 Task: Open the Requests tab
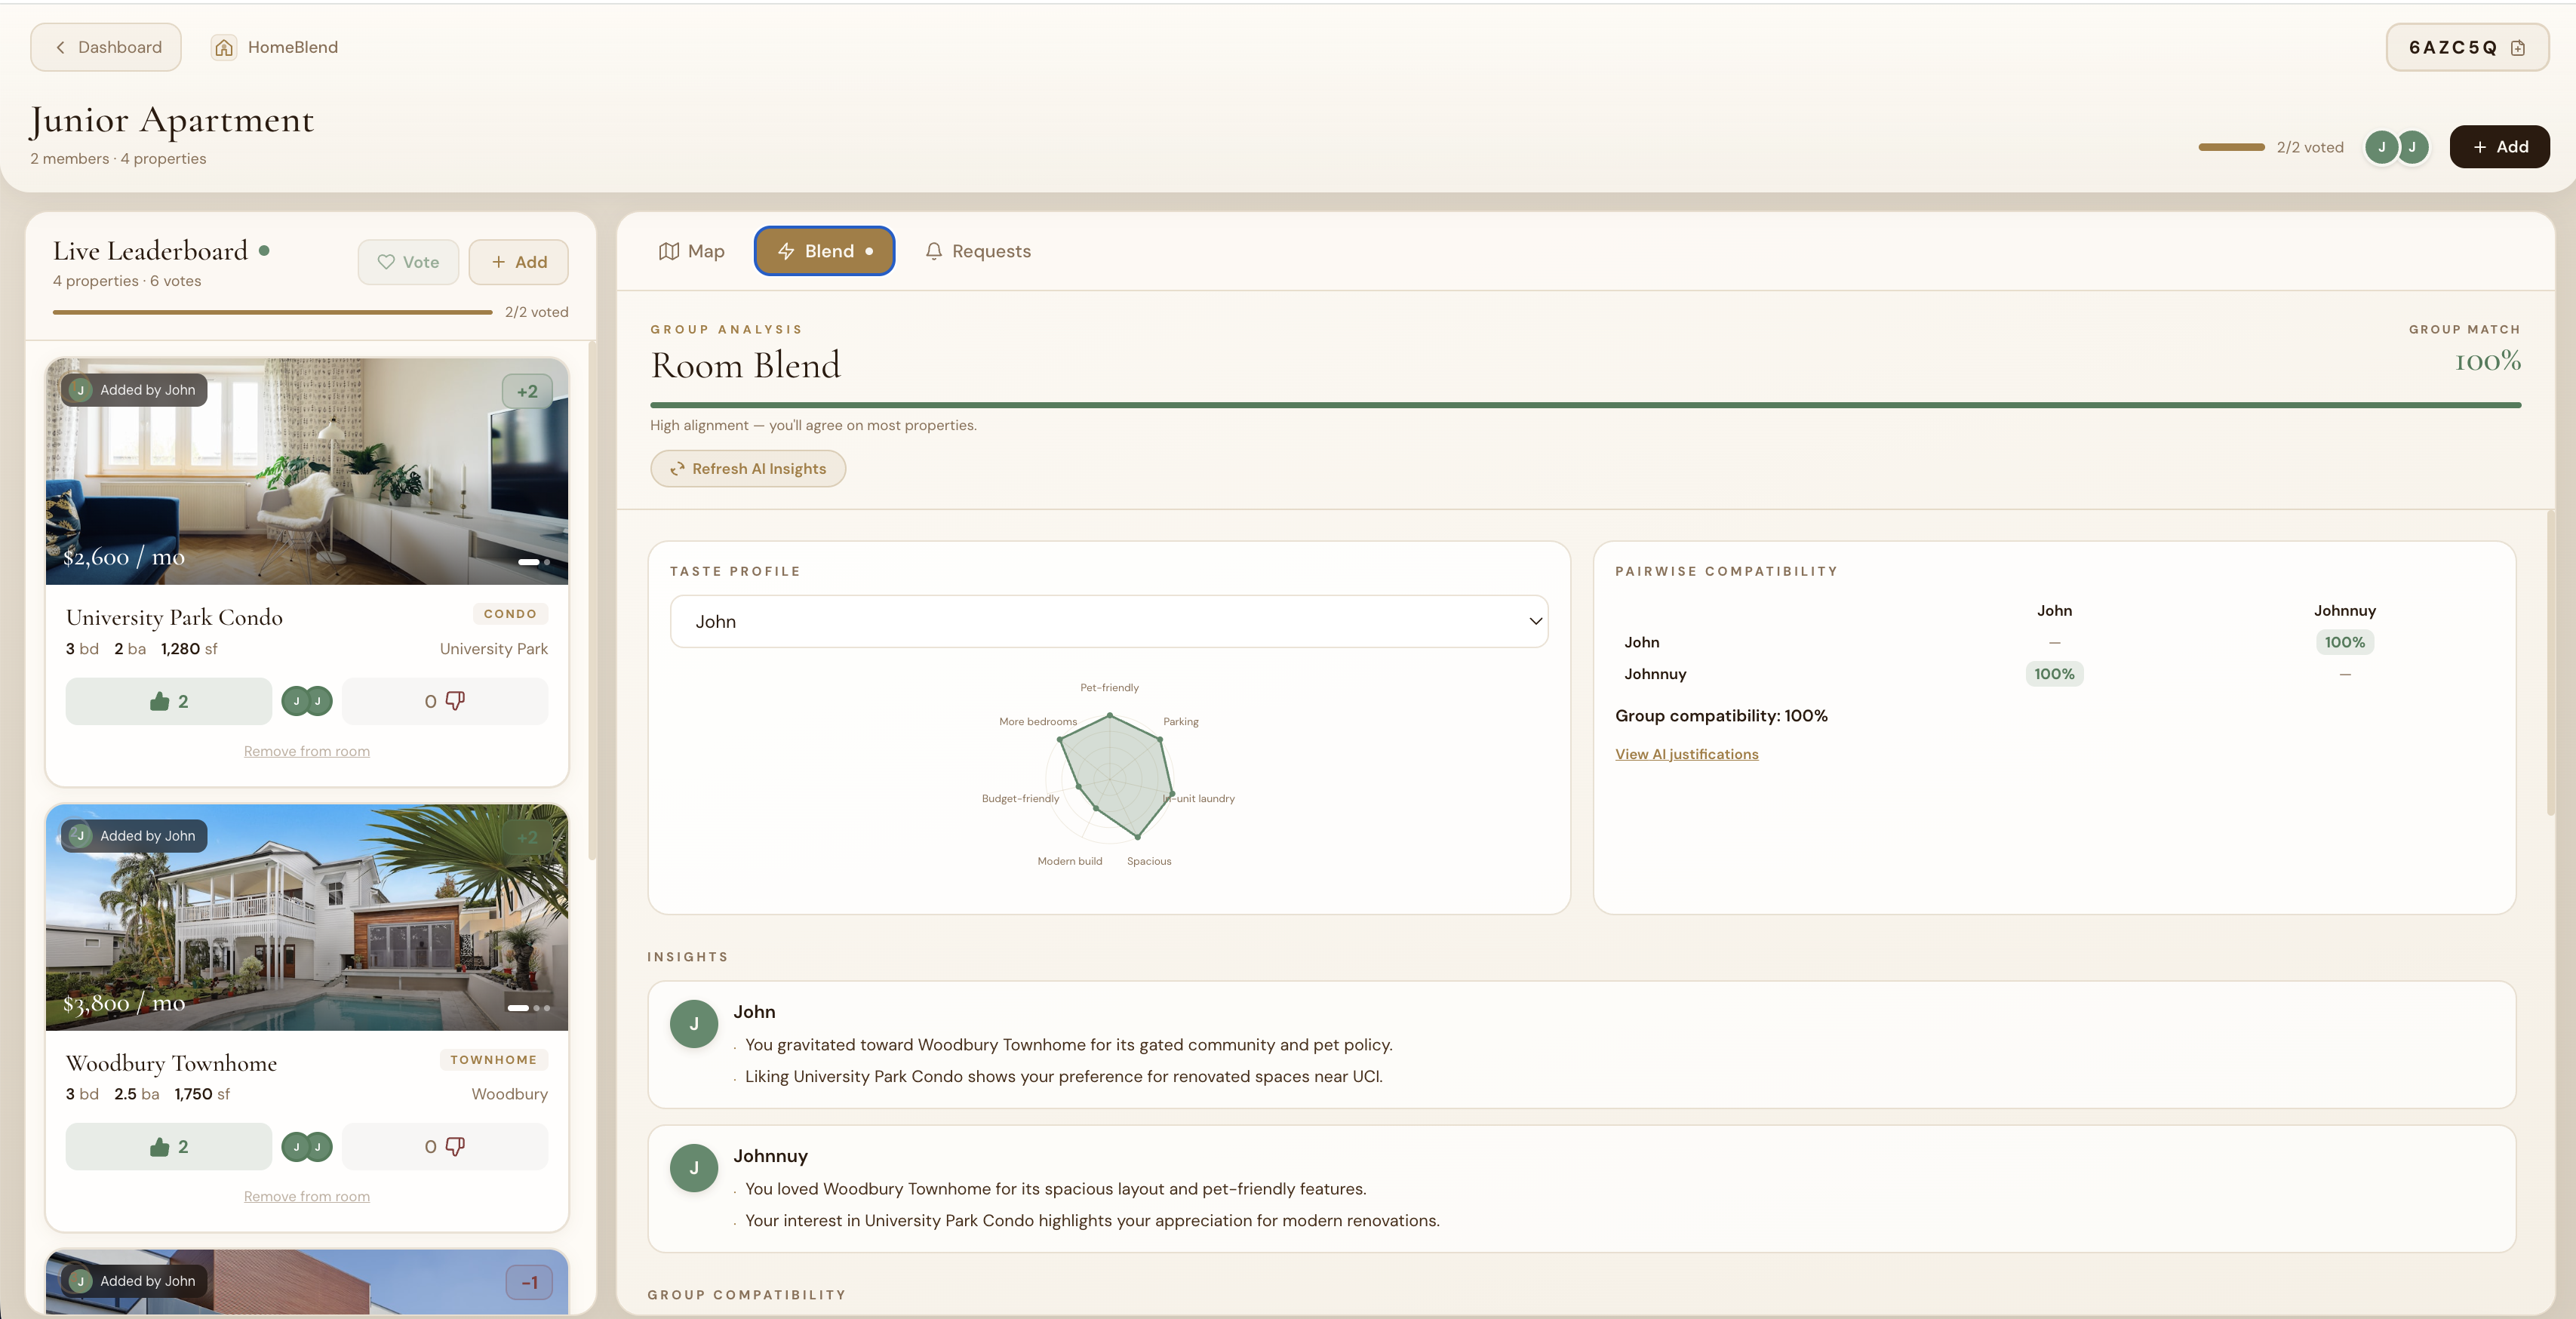coord(978,251)
